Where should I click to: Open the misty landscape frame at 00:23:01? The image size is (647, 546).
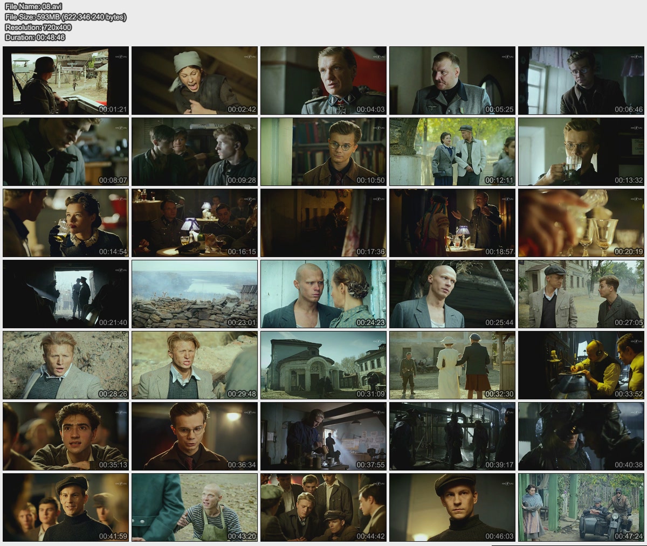click(195, 294)
